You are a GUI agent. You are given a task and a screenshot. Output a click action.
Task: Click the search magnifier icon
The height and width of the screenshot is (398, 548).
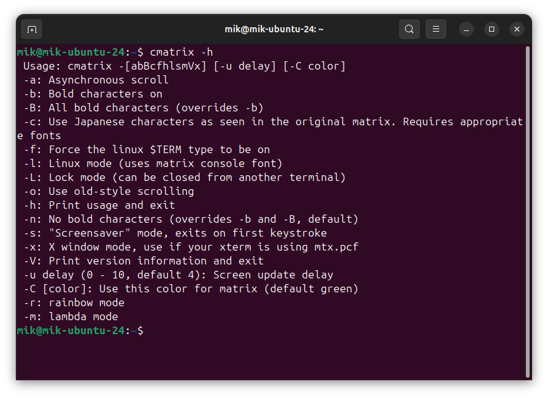pyautogui.click(x=409, y=29)
